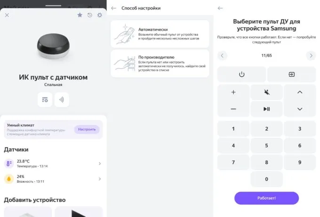This screenshot has width=320, height=217.
Task: Tap digit 5 on the remote keypad
Action: point(266,145)
